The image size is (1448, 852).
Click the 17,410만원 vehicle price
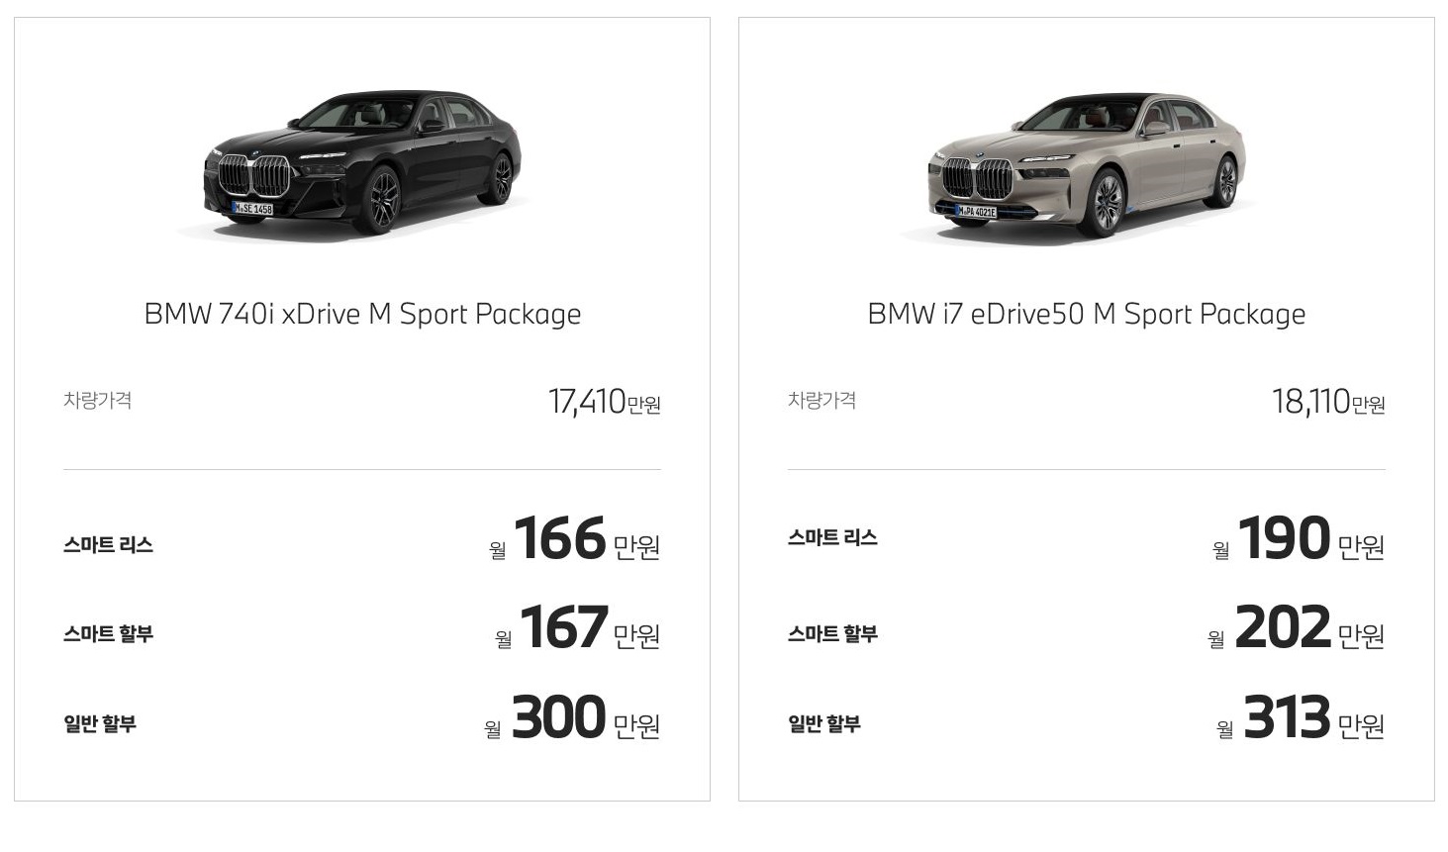pyautogui.click(x=604, y=402)
